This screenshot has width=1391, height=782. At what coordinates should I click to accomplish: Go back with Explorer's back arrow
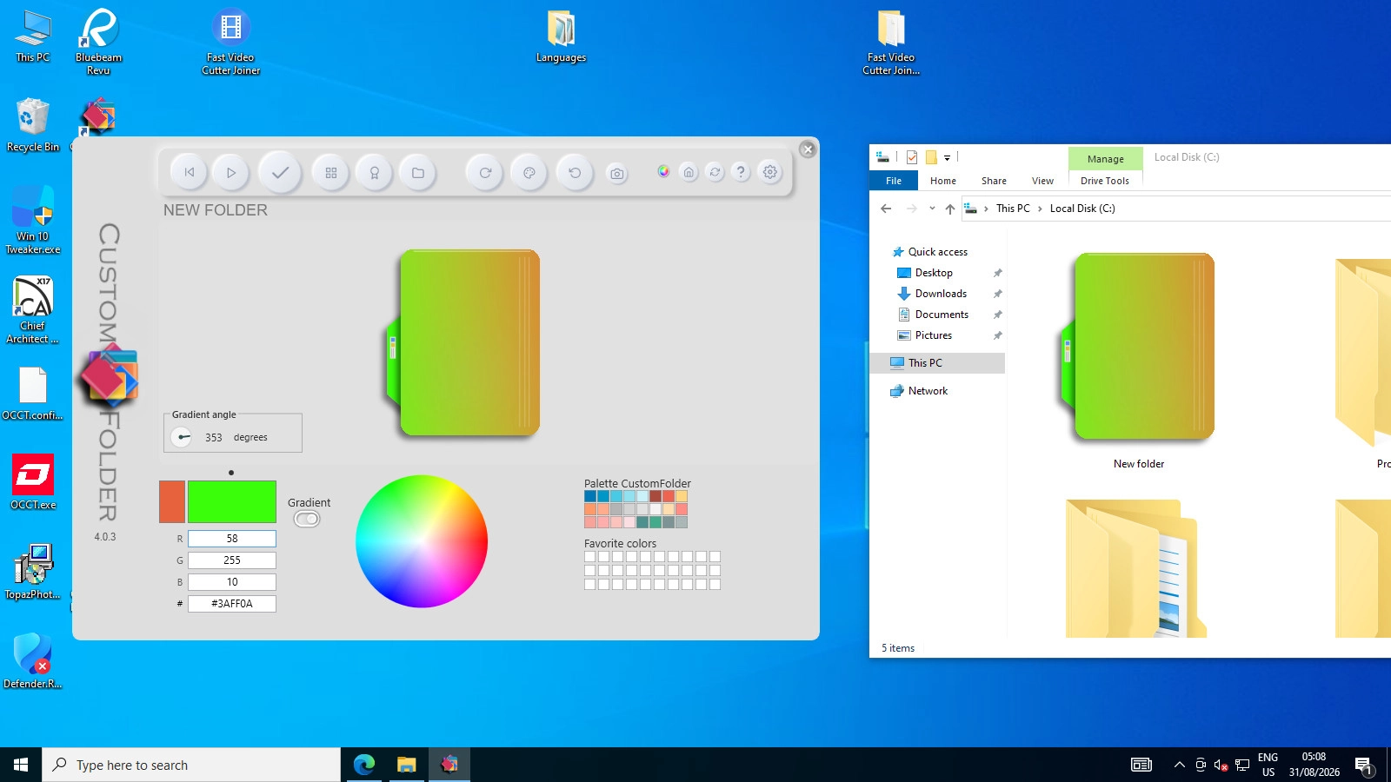[x=886, y=209]
